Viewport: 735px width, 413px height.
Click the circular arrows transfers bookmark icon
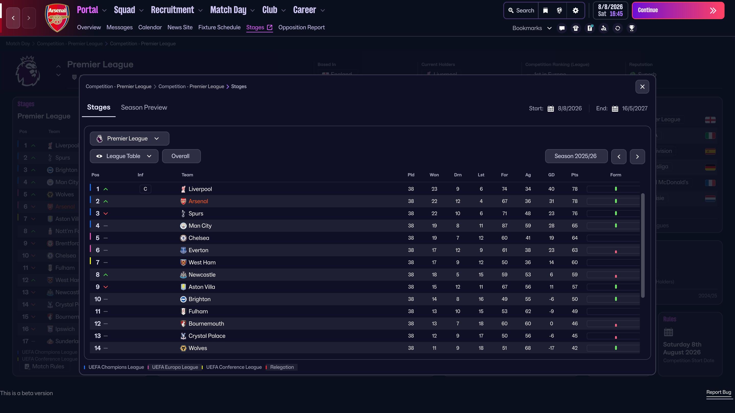point(618,28)
